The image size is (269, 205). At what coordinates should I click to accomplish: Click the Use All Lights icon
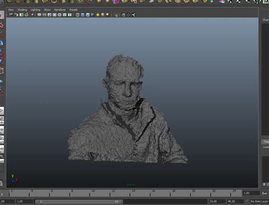coord(98,15)
